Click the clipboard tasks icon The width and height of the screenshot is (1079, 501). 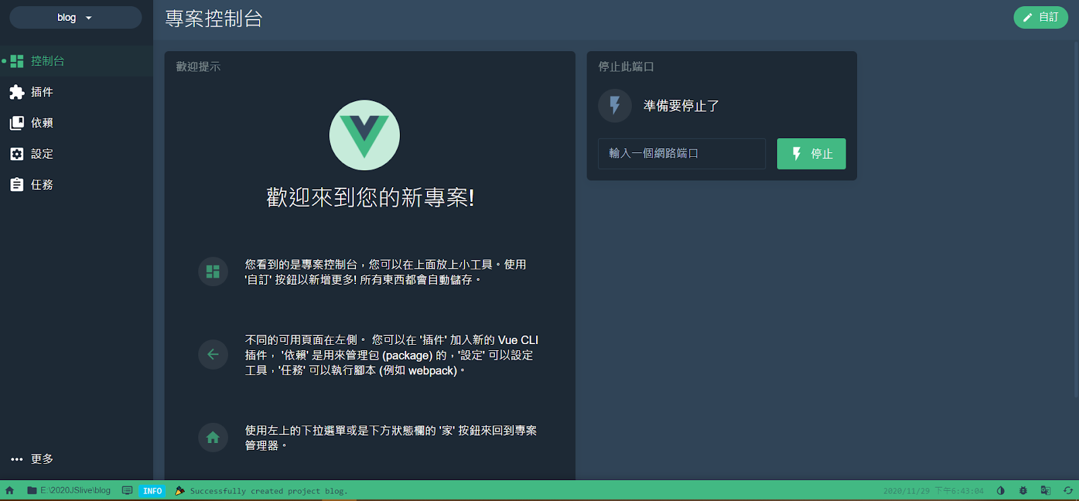pos(17,185)
